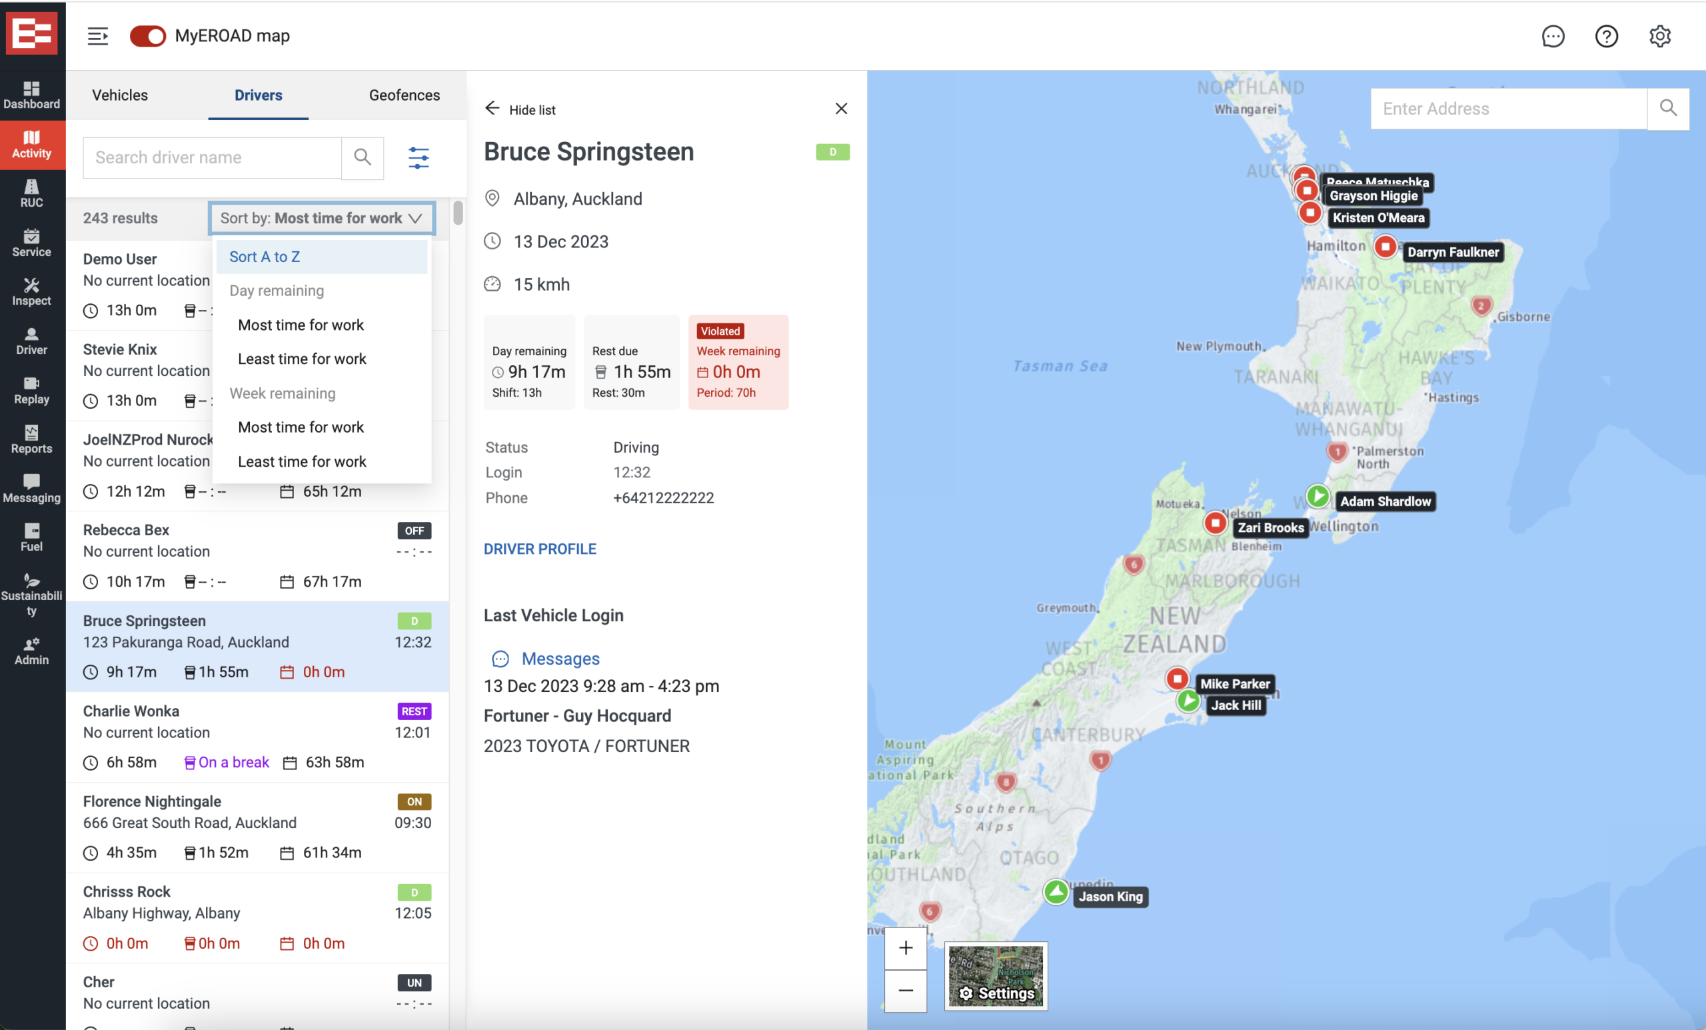Open the RUC sidebar item

click(32, 194)
